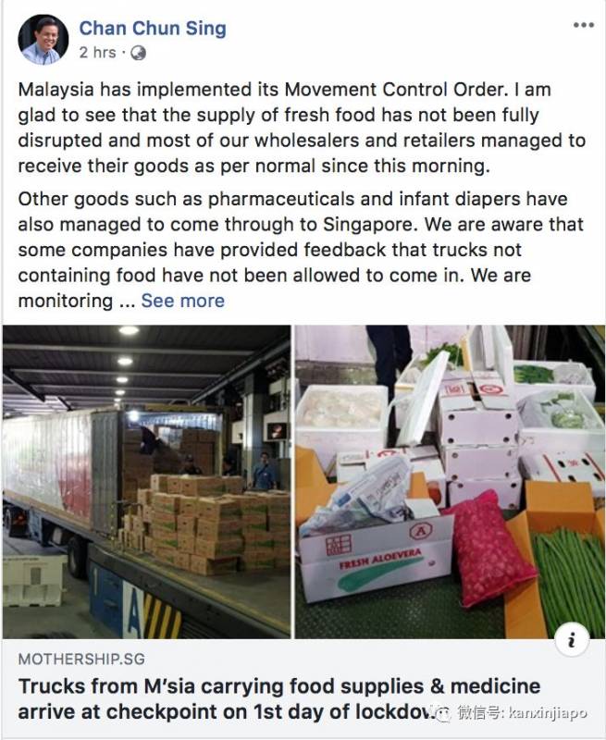Click the paragraph about pharmaceuticals and diapers
This screenshot has width=606, height=740.
click(301, 250)
